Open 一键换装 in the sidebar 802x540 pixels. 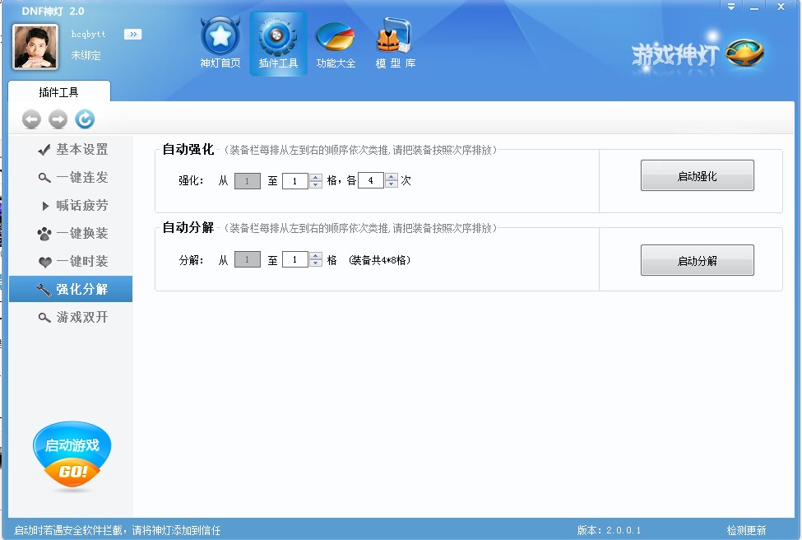point(71,234)
